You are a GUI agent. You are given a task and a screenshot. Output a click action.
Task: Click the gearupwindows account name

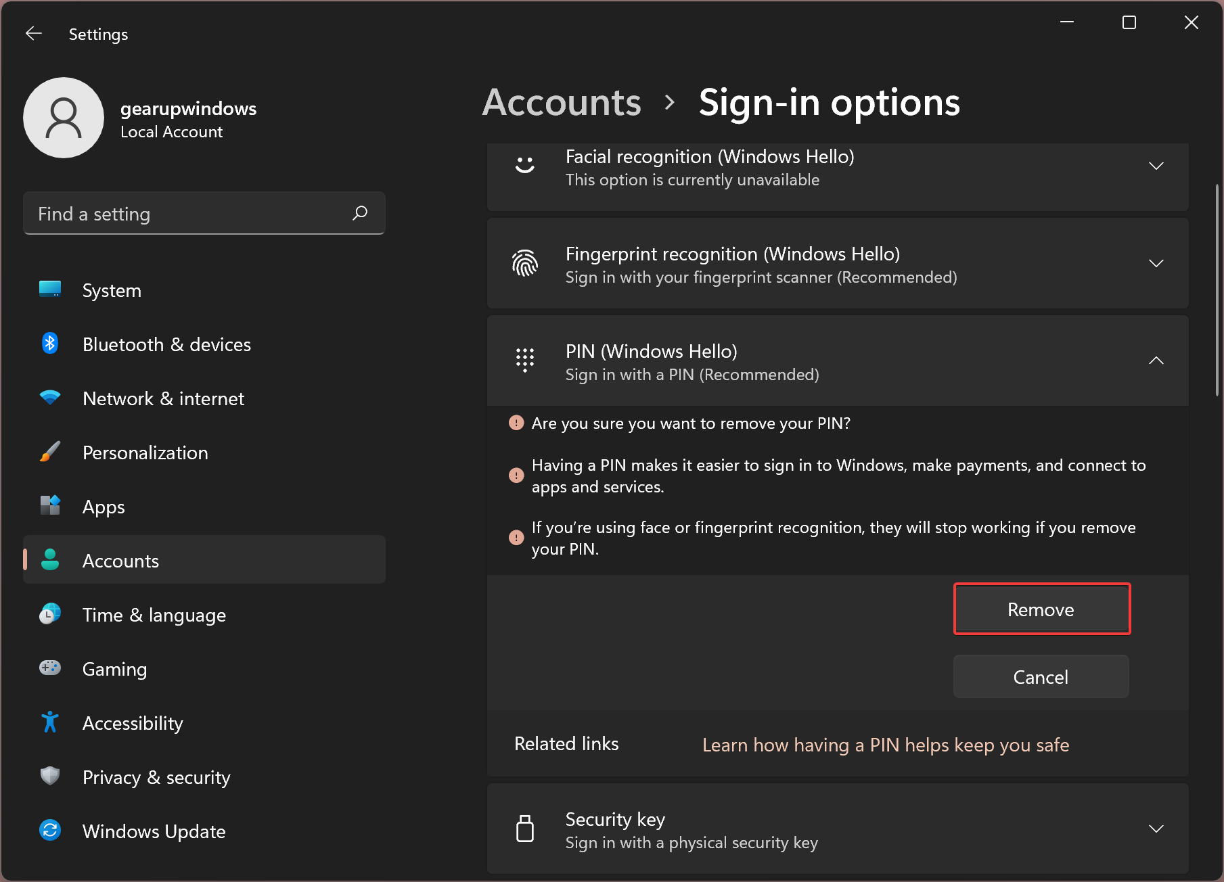pyautogui.click(x=188, y=108)
